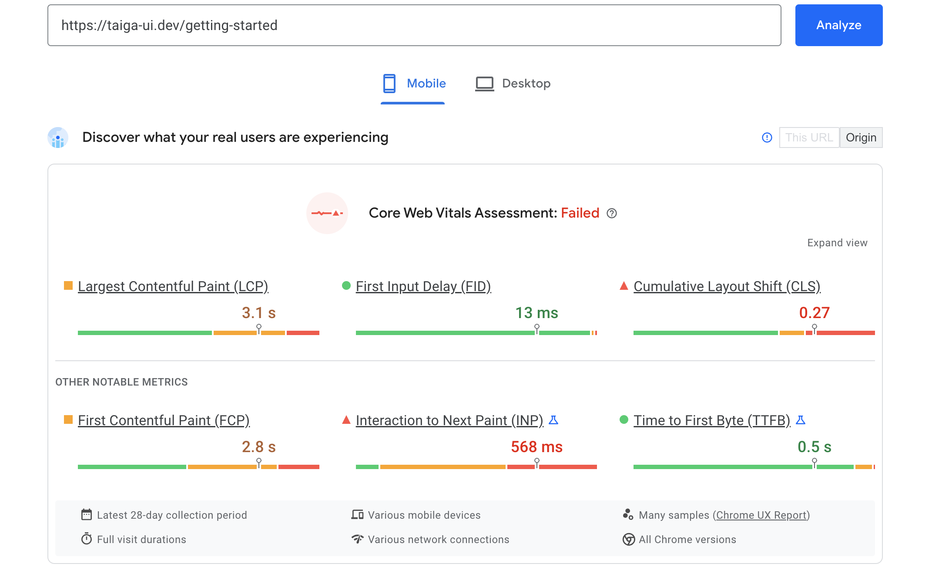Screen dimensions: 932x577
Task: Click the mobile phone icon above the Mobile tab
Action: tap(389, 83)
